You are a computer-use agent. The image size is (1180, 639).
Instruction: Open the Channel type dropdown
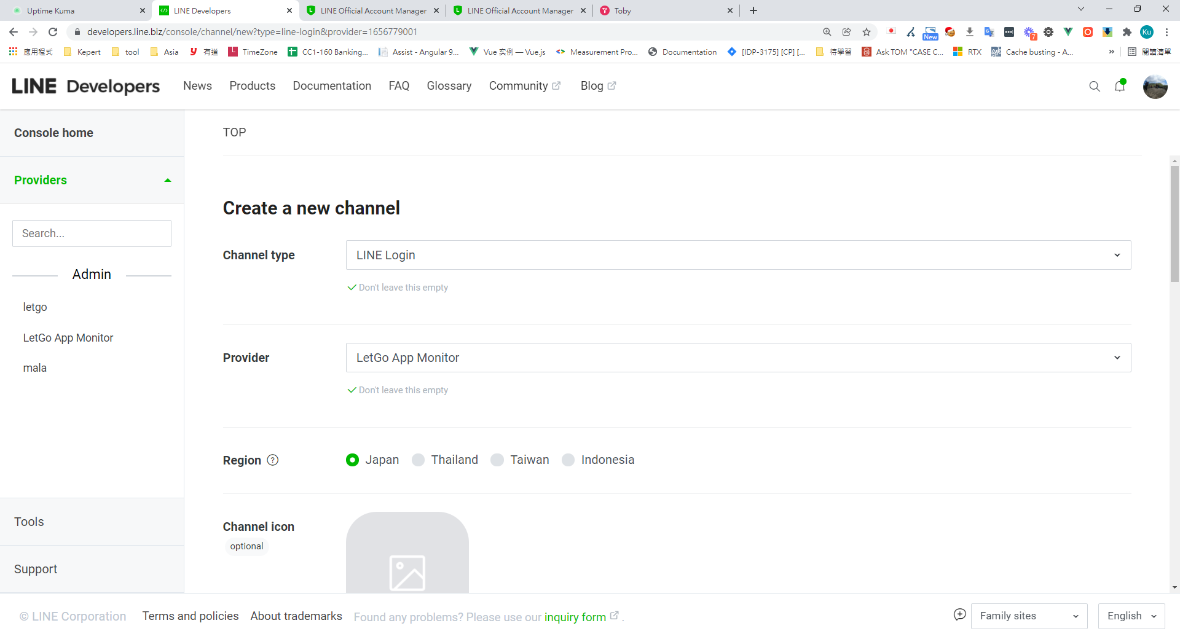tap(737, 255)
